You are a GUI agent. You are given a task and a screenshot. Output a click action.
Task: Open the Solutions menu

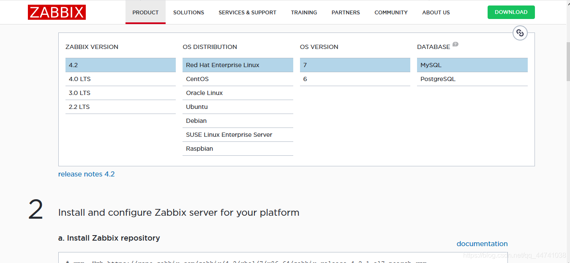pos(188,12)
